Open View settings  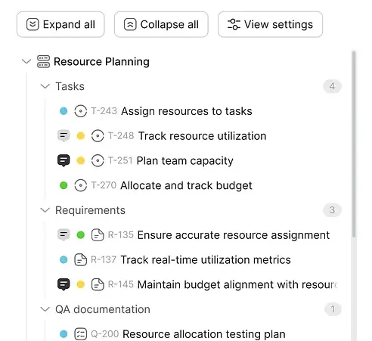pos(270,24)
